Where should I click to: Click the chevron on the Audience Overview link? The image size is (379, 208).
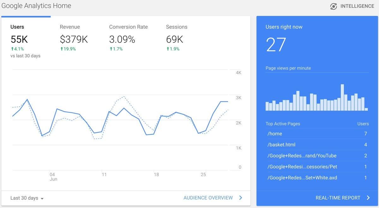click(x=240, y=198)
